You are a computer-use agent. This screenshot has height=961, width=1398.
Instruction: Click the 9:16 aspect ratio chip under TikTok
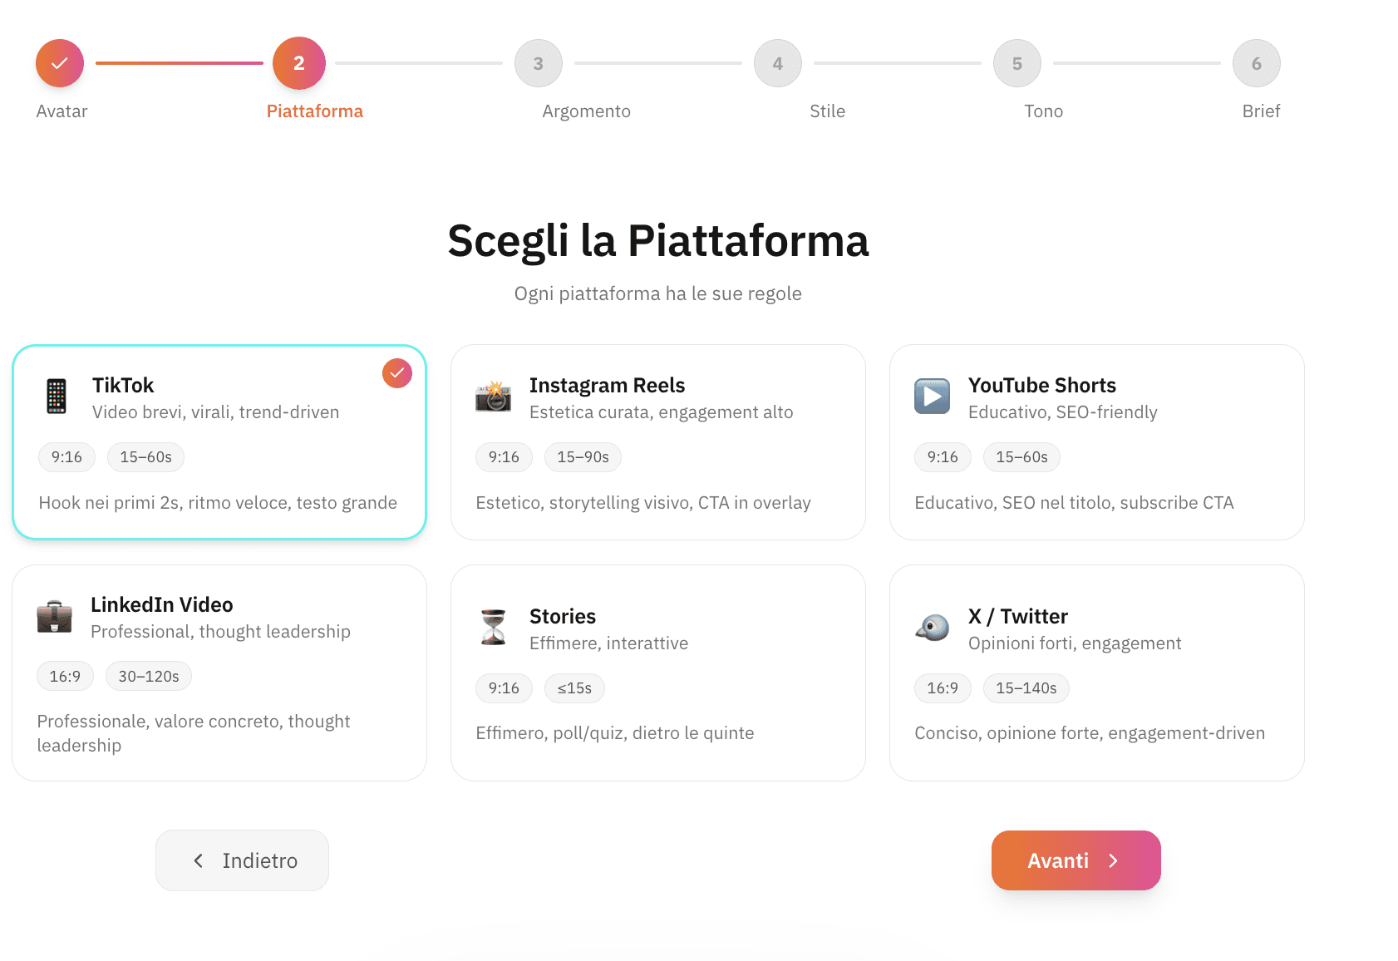(66, 456)
